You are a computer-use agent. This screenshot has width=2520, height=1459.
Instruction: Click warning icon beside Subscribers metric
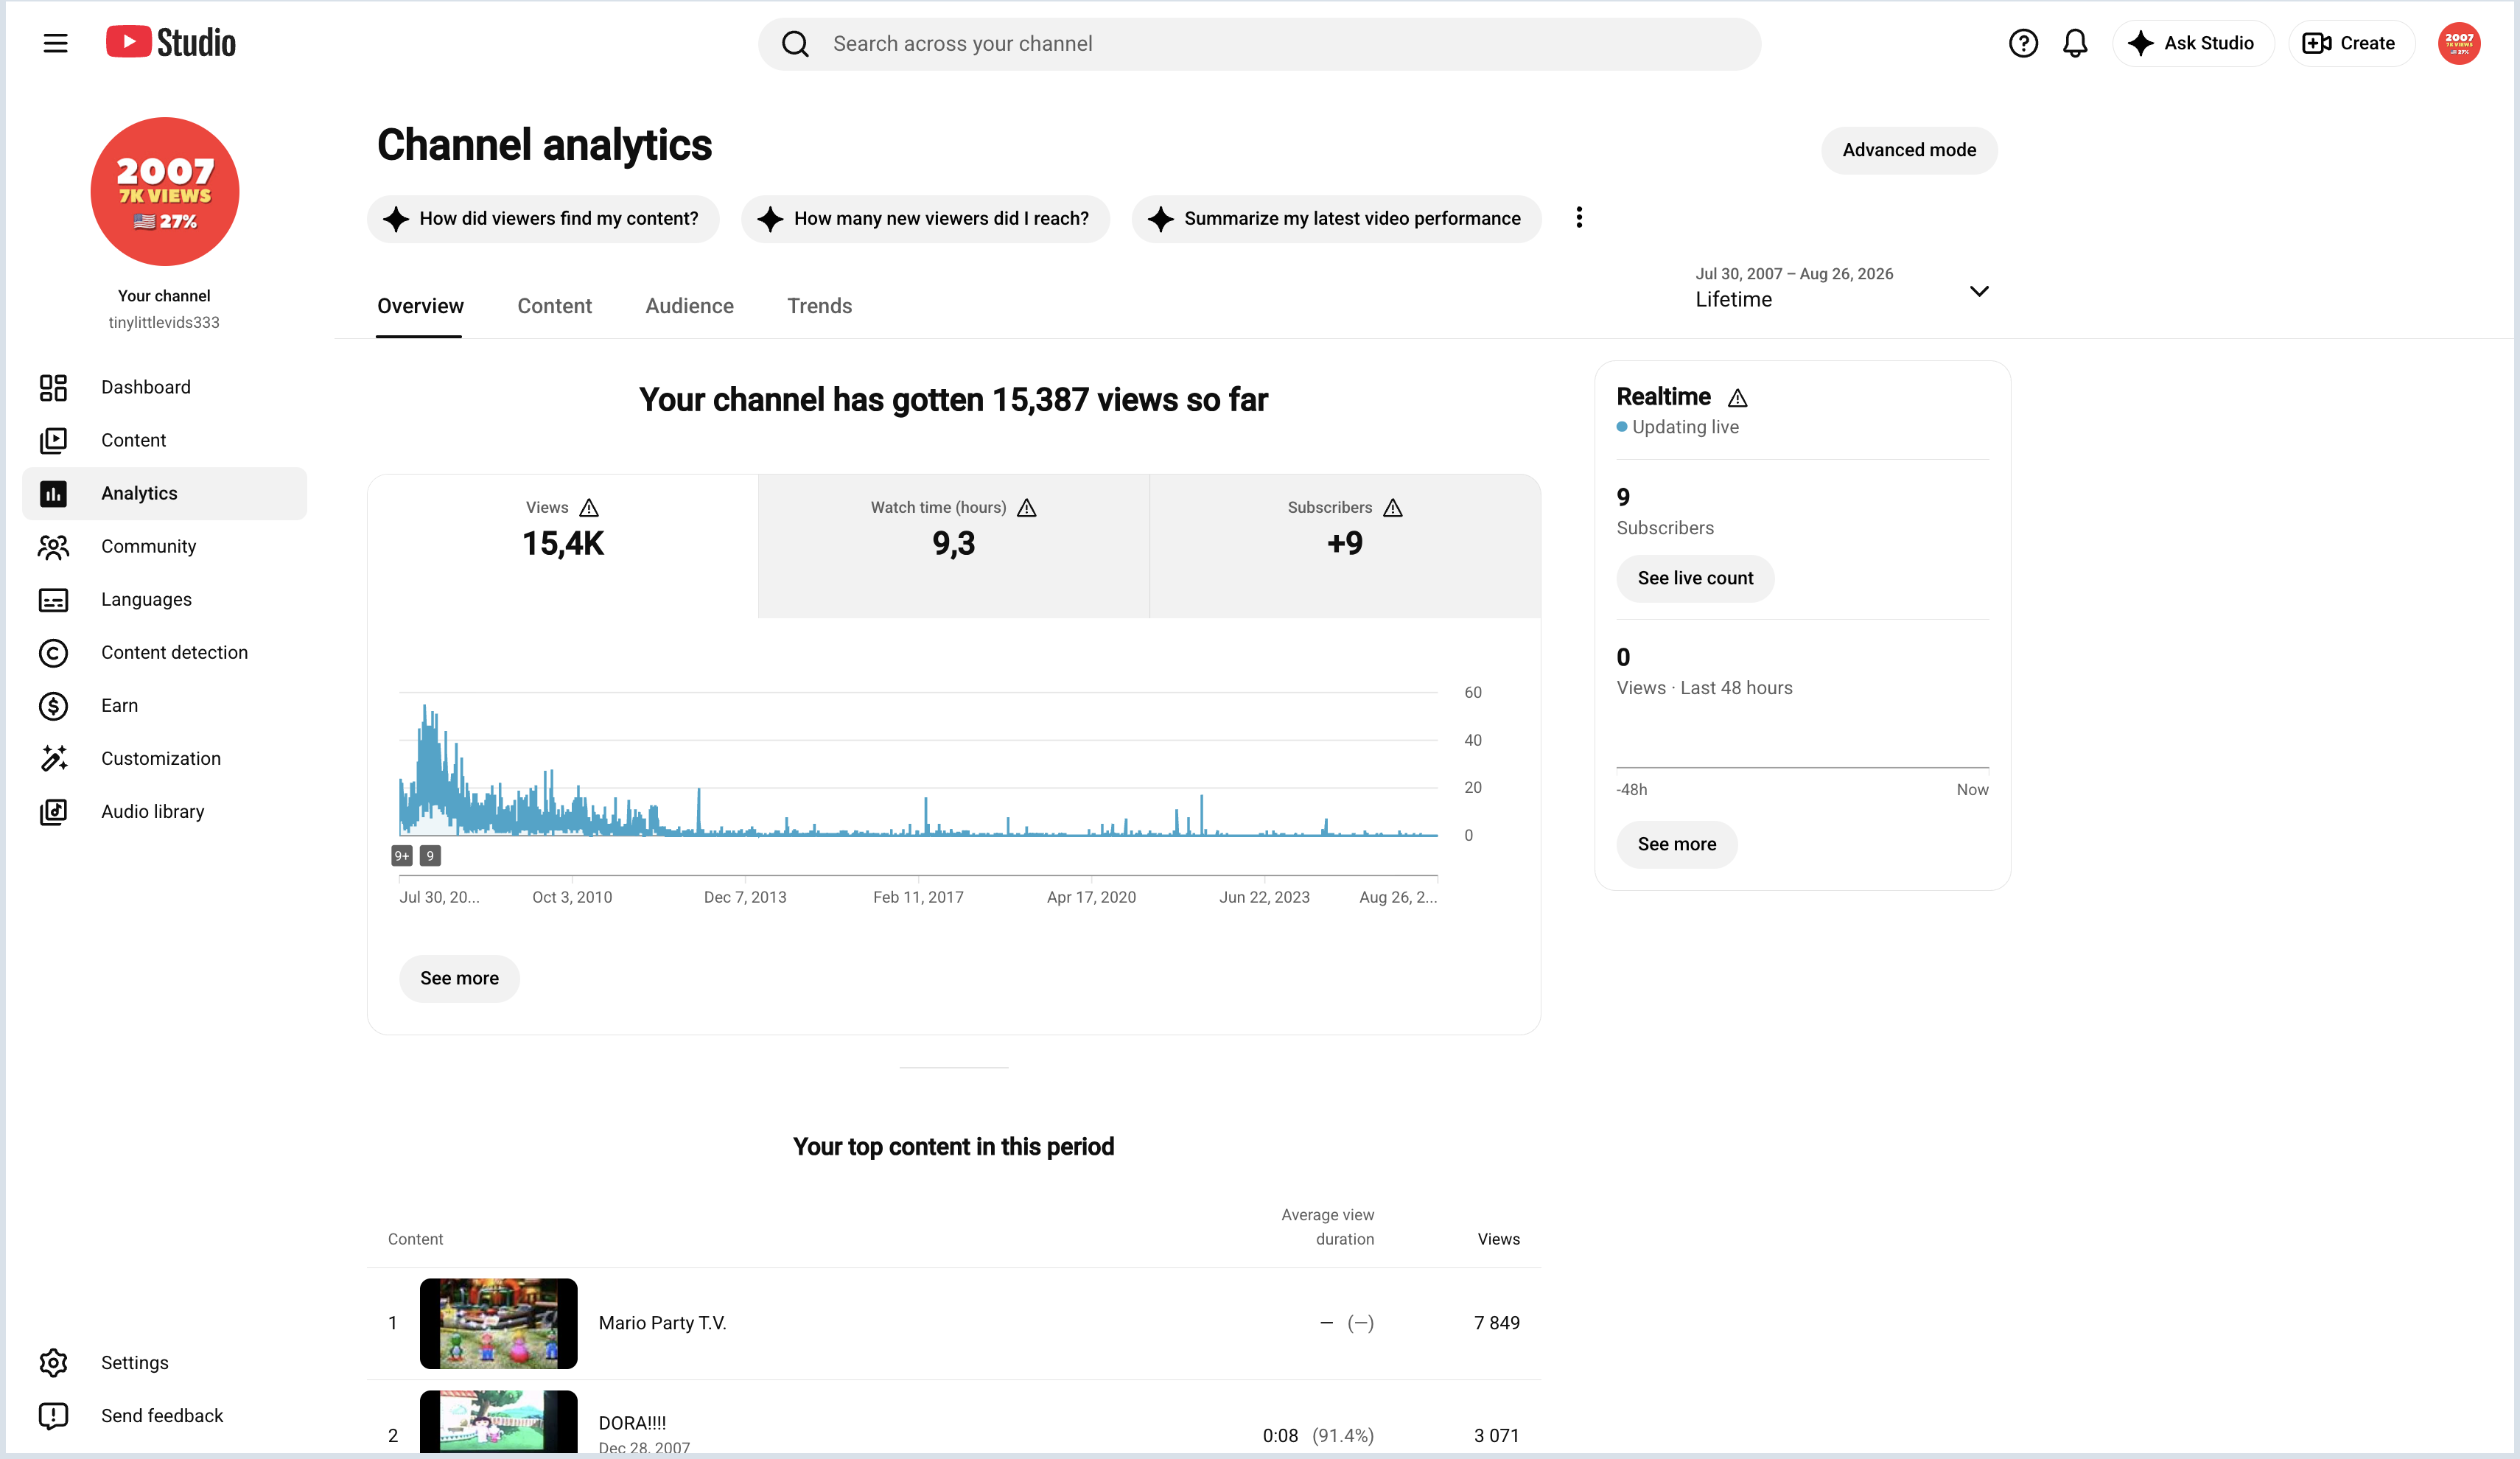(x=1393, y=508)
